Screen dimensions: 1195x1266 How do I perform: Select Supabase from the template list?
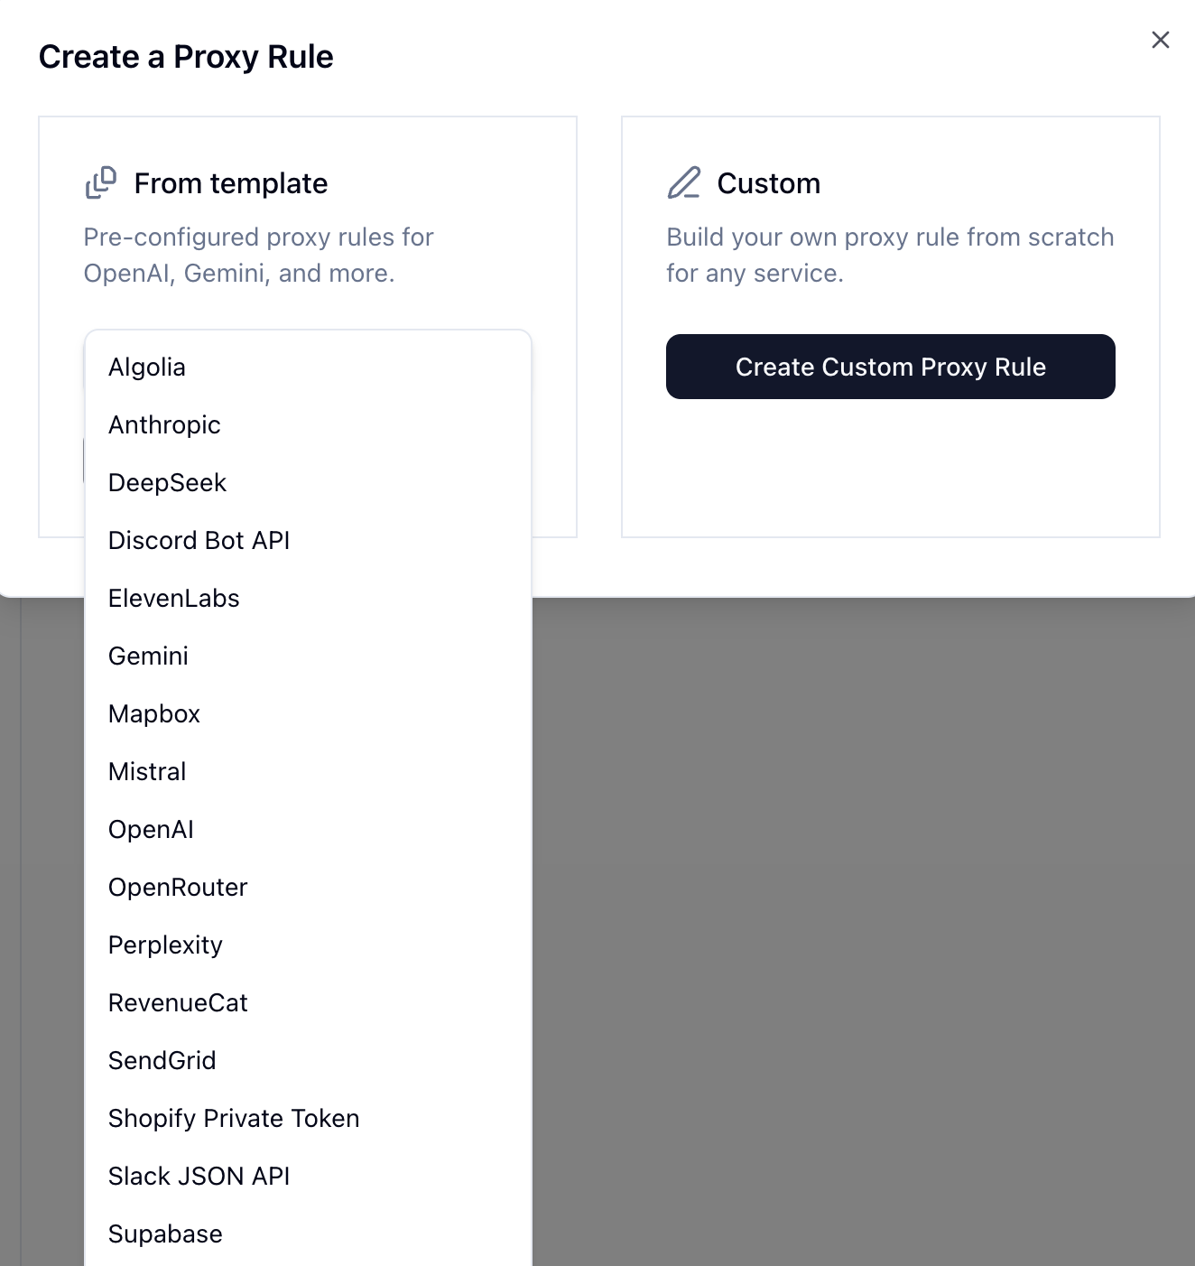click(165, 1234)
